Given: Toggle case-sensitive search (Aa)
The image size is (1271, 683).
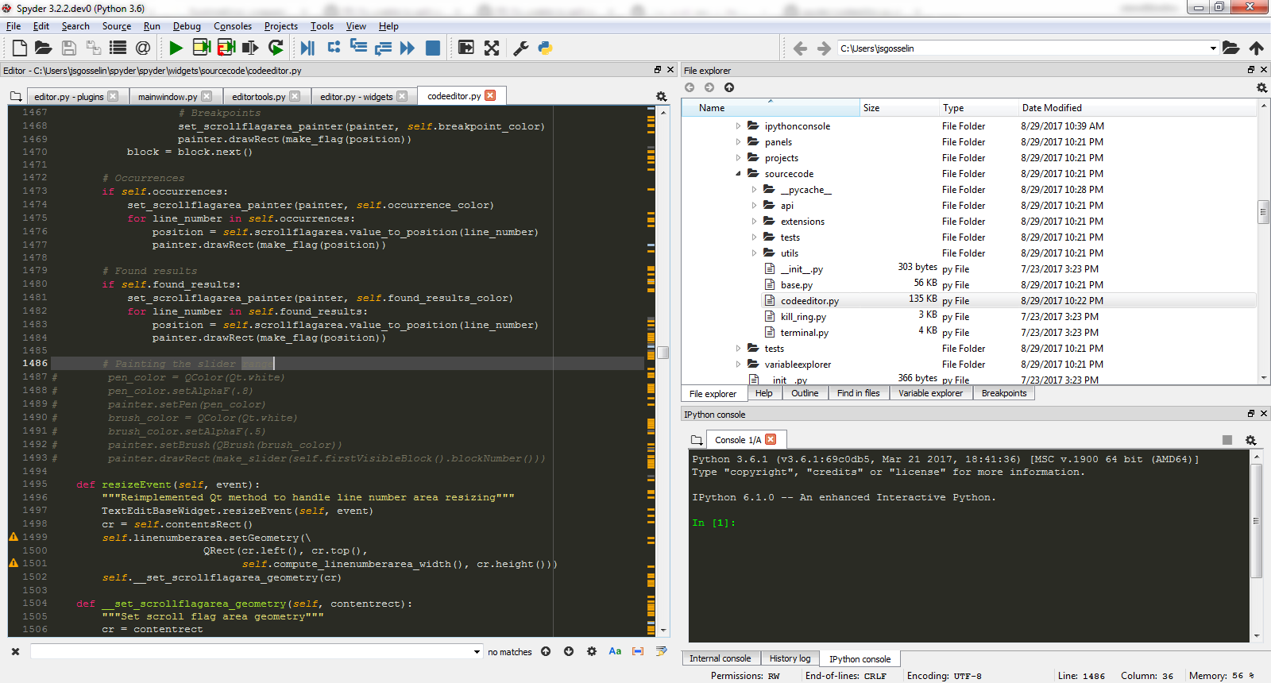Looking at the screenshot, I should pos(615,651).
